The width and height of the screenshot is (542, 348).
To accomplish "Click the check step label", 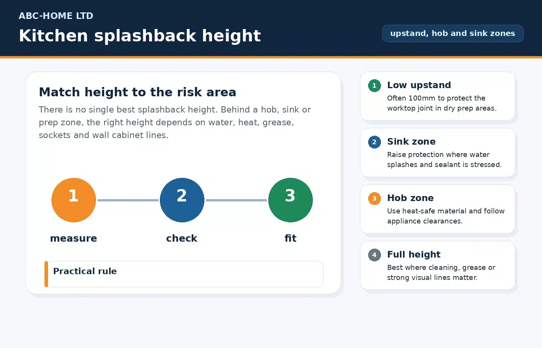I will tap(182, 238).
